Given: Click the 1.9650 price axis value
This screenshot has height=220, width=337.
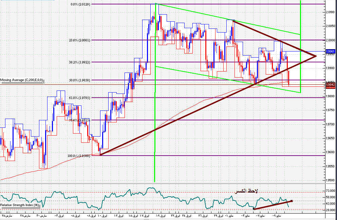Looking at the screenshot, I should coord(330,138).
